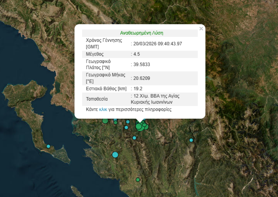The image size is (278, 197).
Task: Click the longitude value 20.6209
Action: (x=142, y=78)
